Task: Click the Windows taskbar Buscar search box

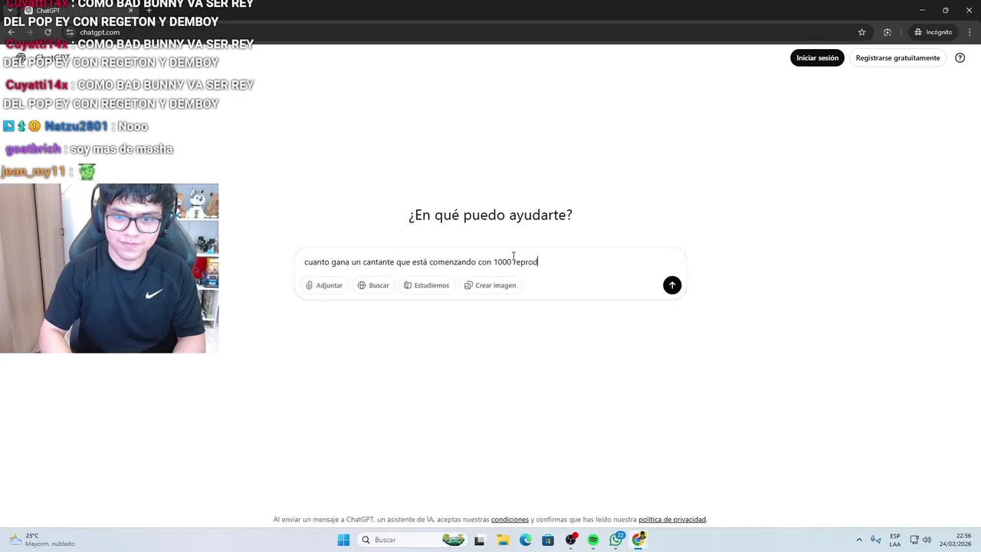Action: pos(414,540)
